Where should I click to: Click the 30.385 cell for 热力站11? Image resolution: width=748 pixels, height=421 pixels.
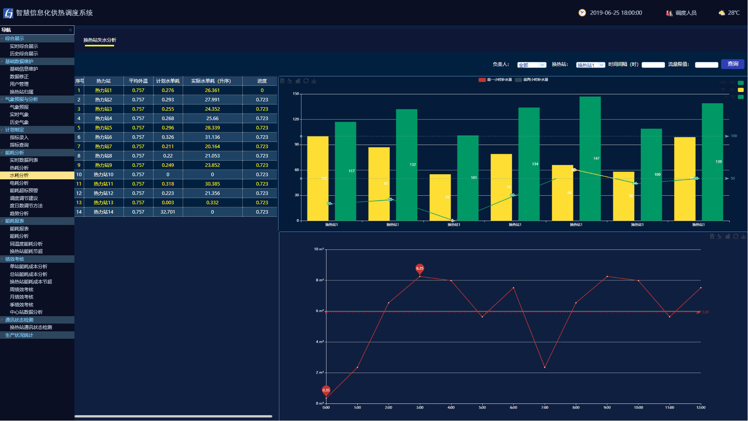pos(212,184)
